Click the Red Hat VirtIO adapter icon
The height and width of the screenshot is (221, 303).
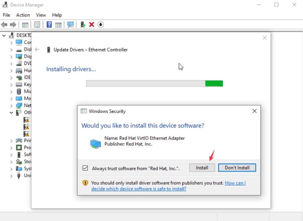[96, 143]
